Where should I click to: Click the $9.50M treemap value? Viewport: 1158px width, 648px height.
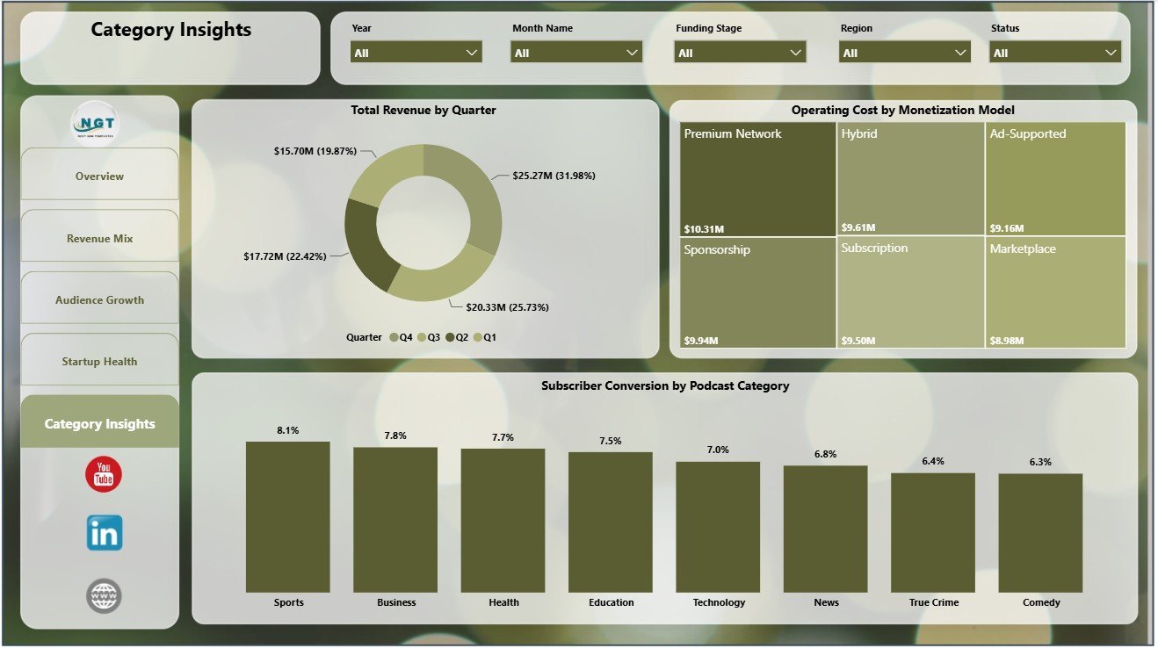(x=858, y=341)
